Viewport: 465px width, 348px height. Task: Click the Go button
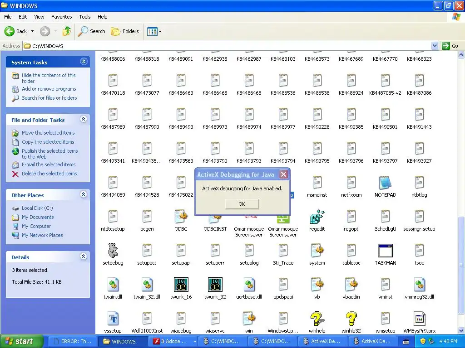tap(450, 46)
